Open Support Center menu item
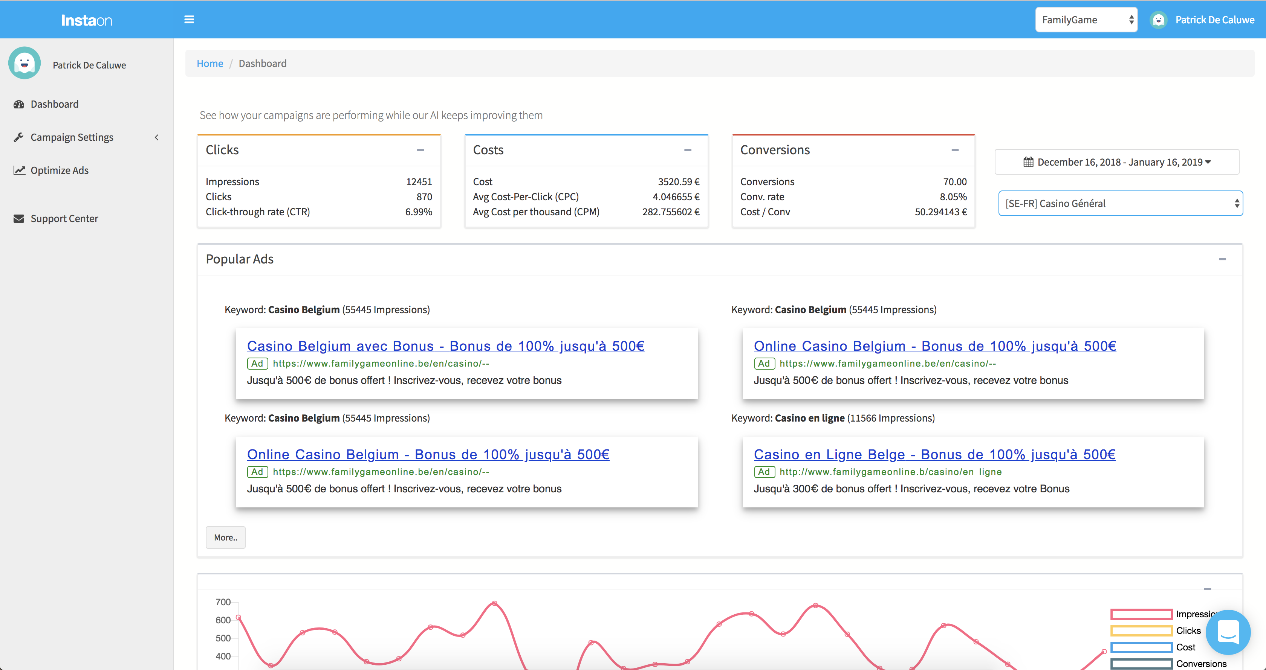 tap(64, 218)
